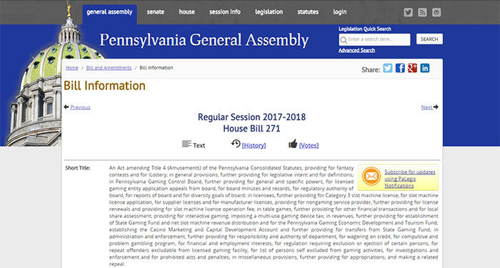
Task: Open the legislation menu
Action: (x=269, y=12)
